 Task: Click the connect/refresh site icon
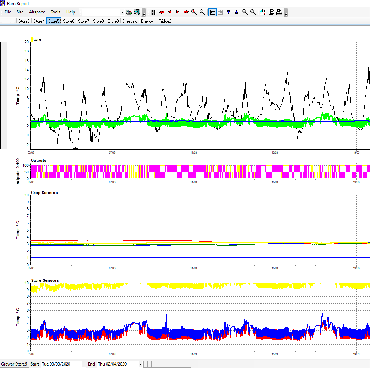(129, 12)
